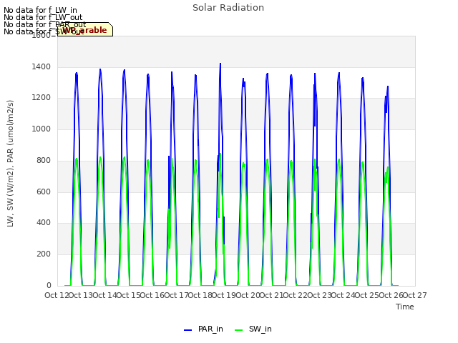
Task: Click the WP_arable annotation box
Action: (x=85, y=29)
